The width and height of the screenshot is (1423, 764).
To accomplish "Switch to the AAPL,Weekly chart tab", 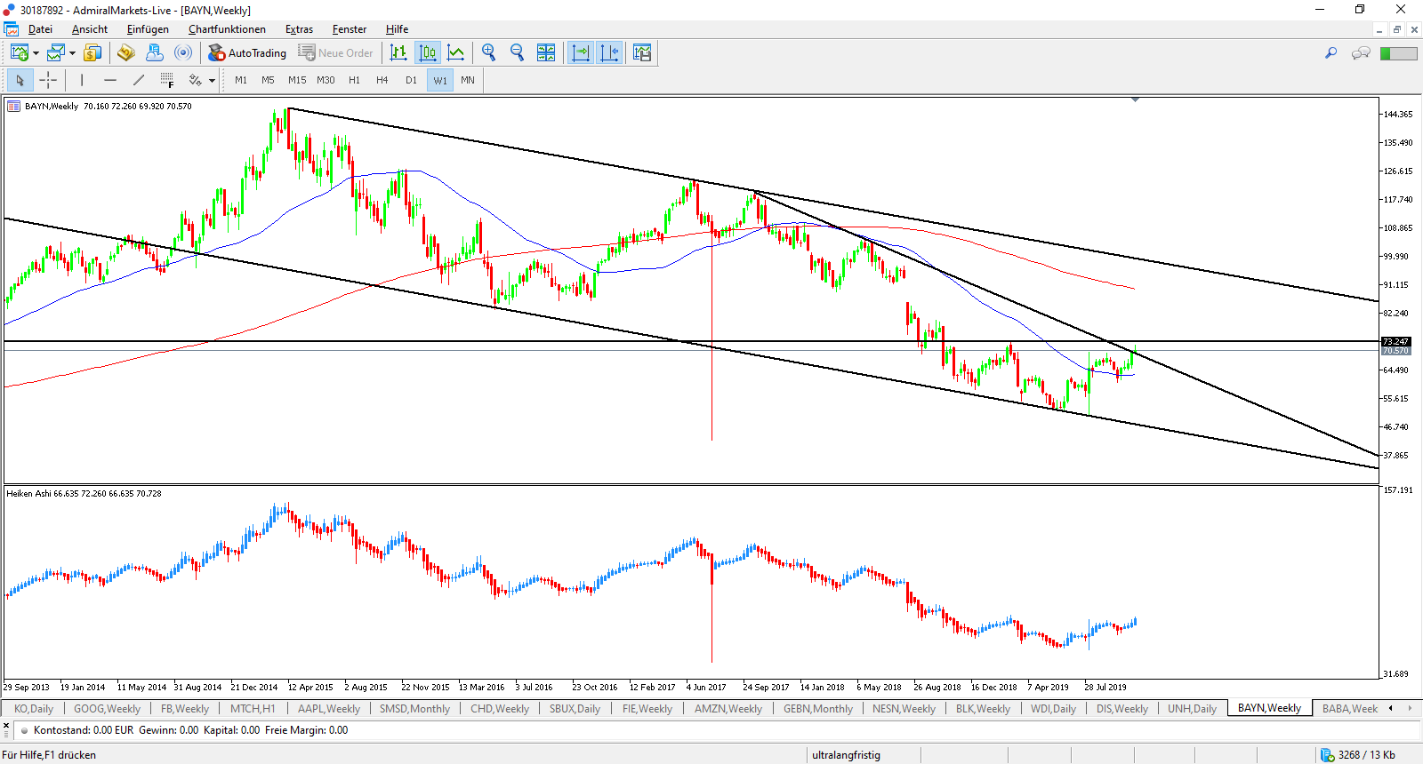I will [328, 709].
